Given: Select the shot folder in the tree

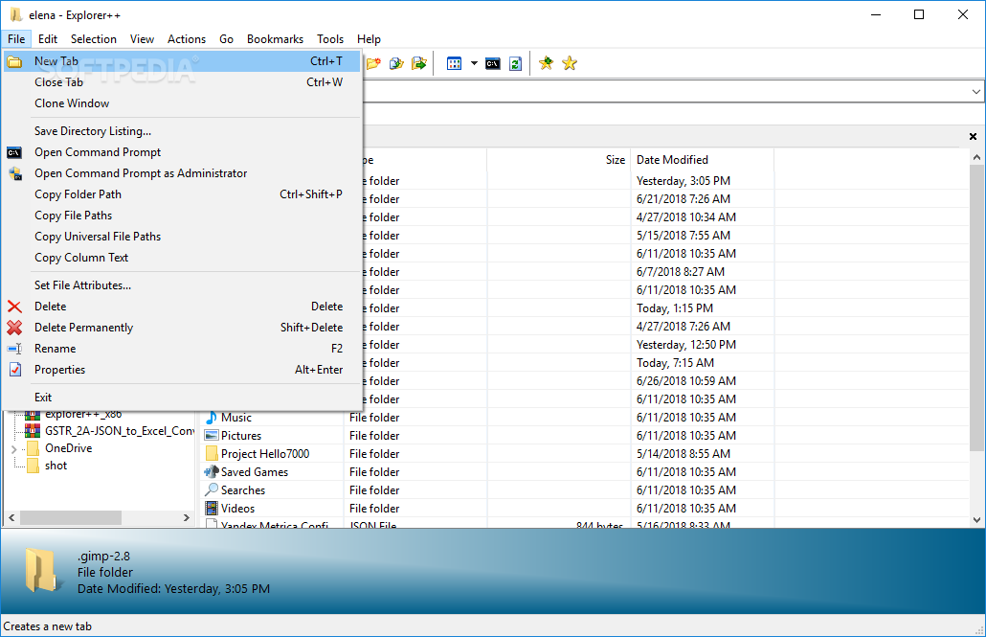Looking at the screenshot, I should [x=56, y=466].
